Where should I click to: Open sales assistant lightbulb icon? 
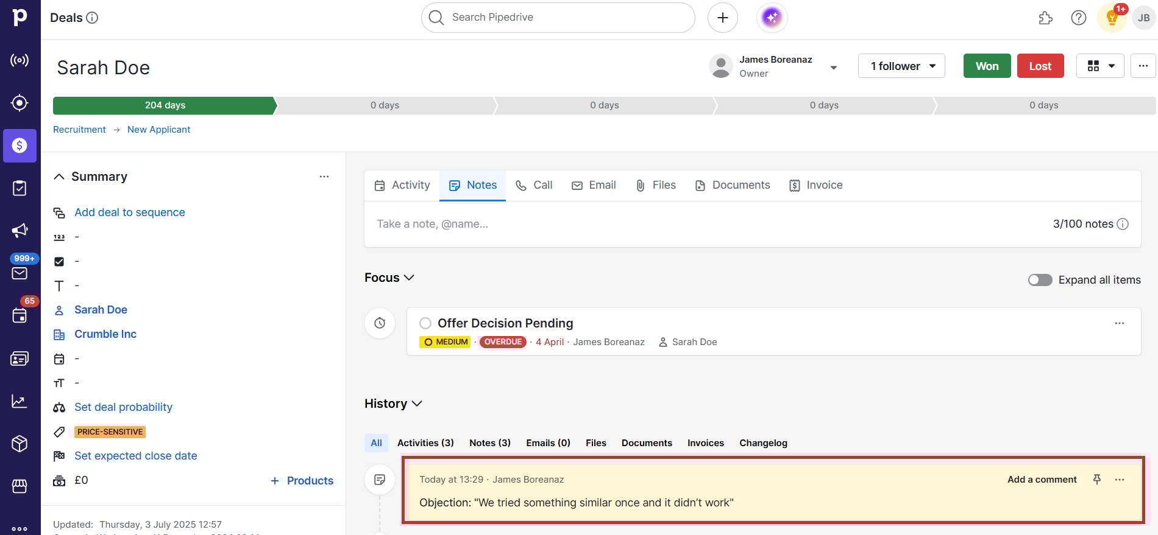click(x=1112, y=18)
